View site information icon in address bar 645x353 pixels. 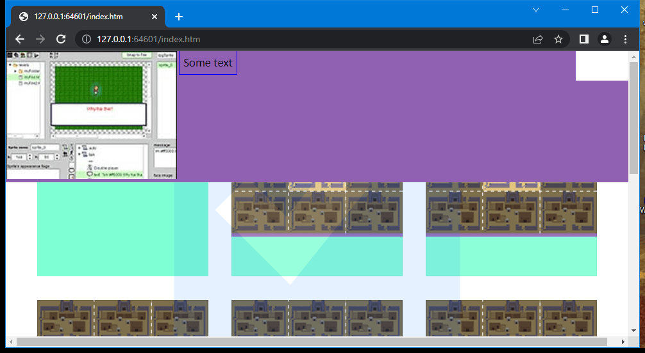[x=87, y=39]
